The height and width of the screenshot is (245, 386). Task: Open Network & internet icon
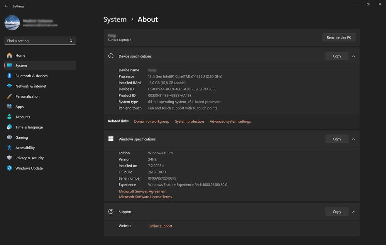[9, 86]
